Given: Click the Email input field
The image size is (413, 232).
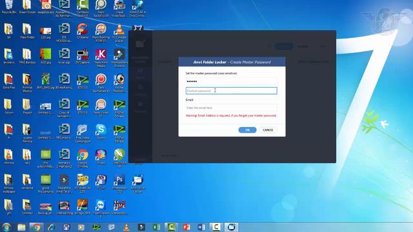Looking at the screenshot, I should coord(231,108).
